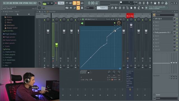
Task: Click the Record button
Action: [x=56, y=3]
